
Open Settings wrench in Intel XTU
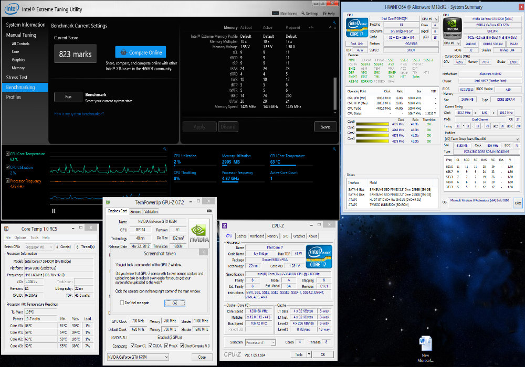(x=310, y=14)
